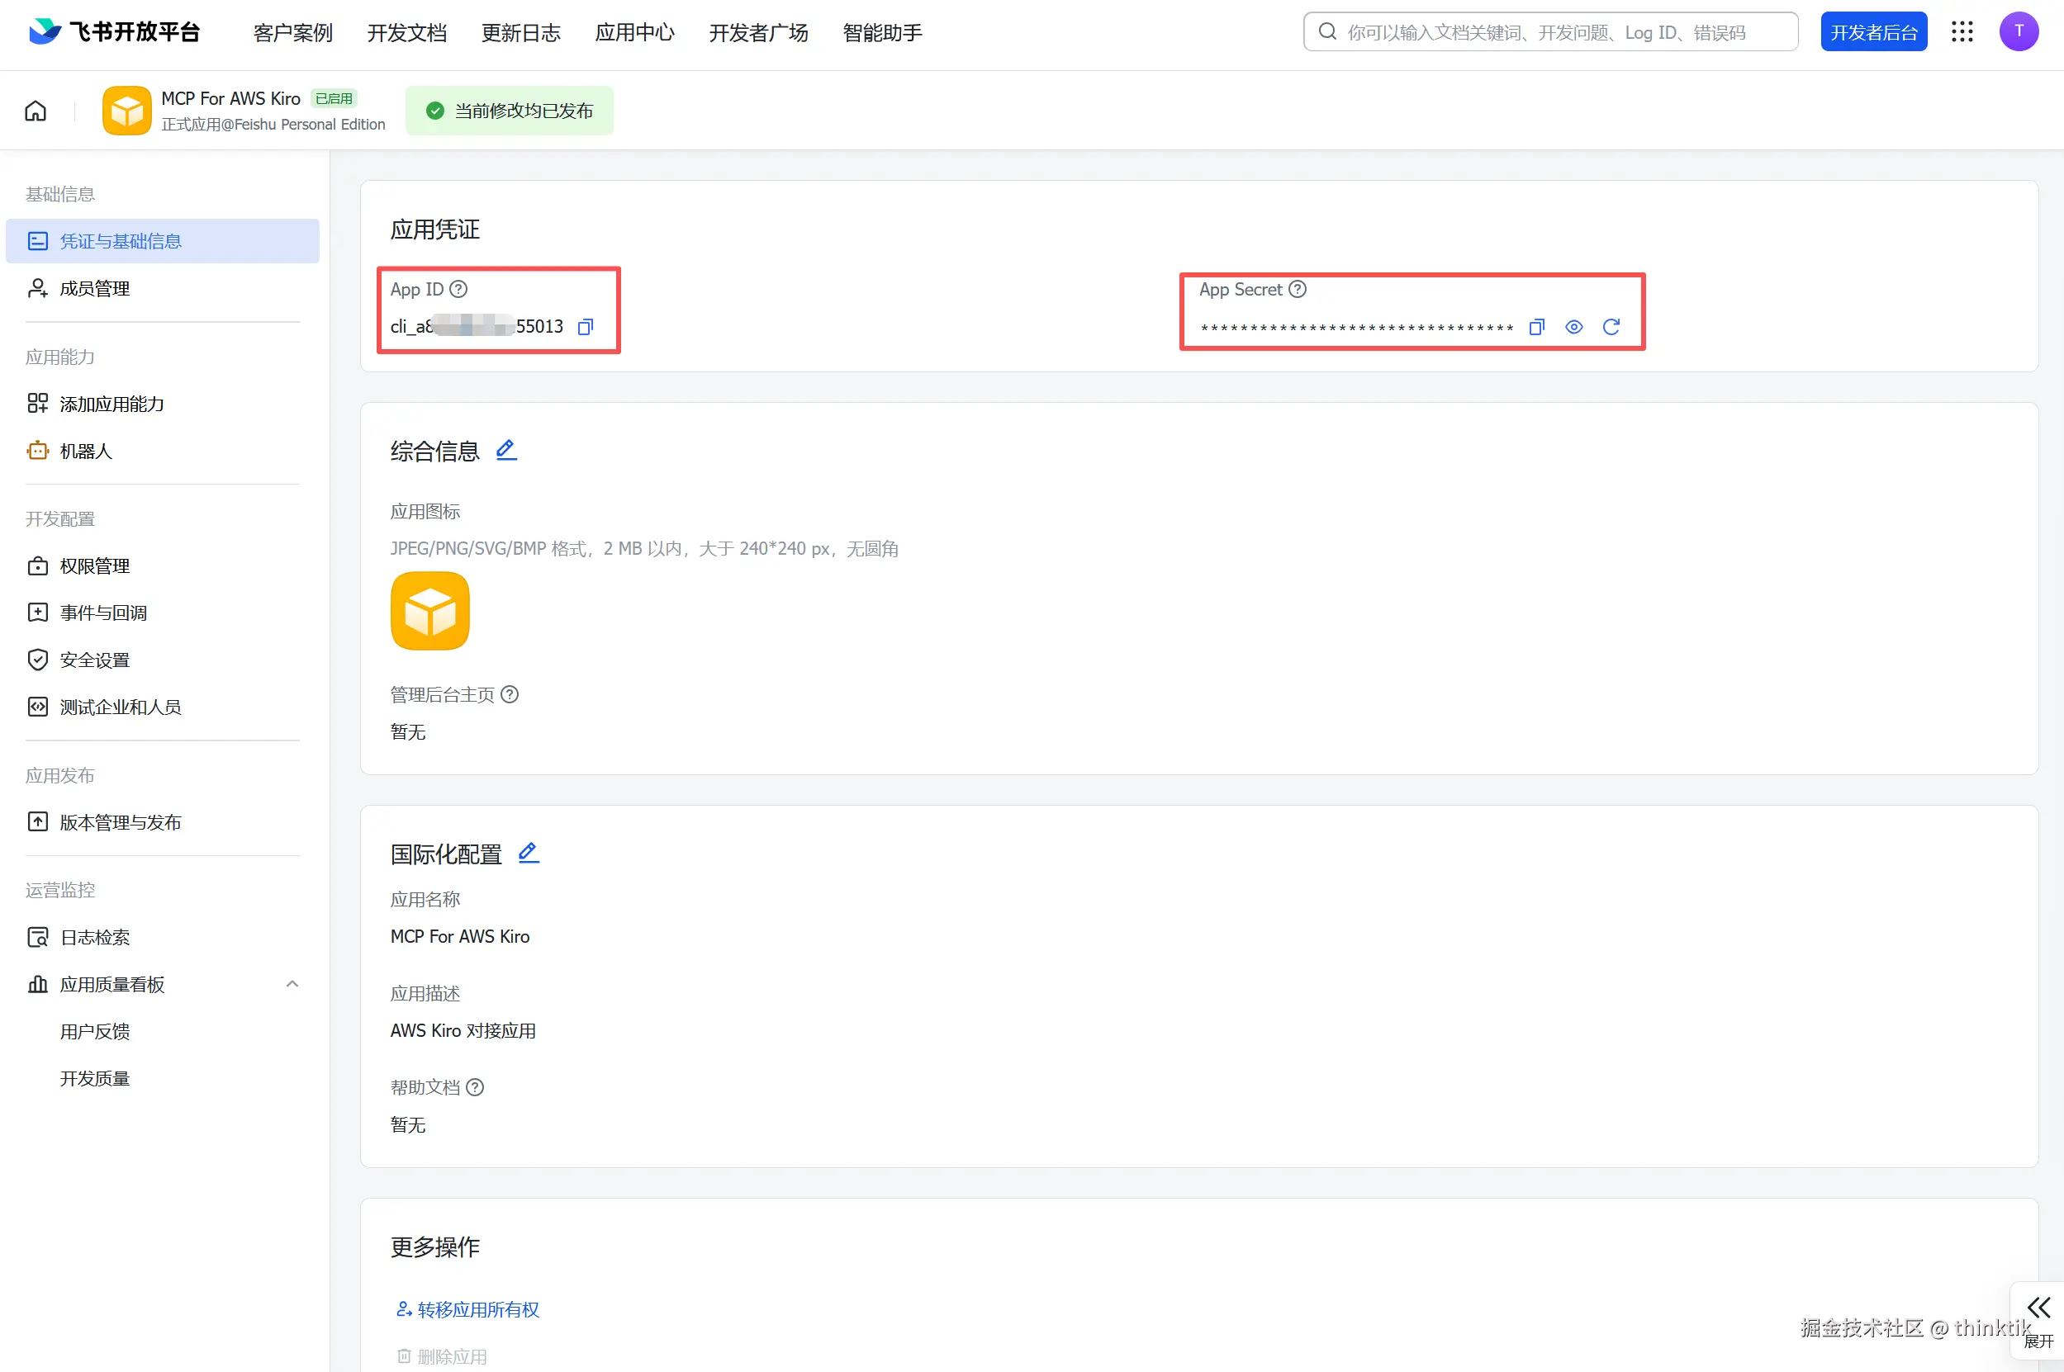Edit 国际化配置 with pencil icon
Image resolution: width=2064 pixels, height=1372 pixels.
coord(528,852)
